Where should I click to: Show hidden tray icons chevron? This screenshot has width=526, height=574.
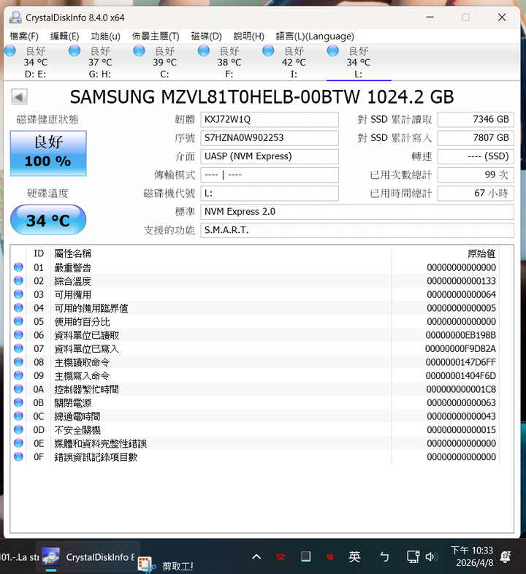[256, 557]
